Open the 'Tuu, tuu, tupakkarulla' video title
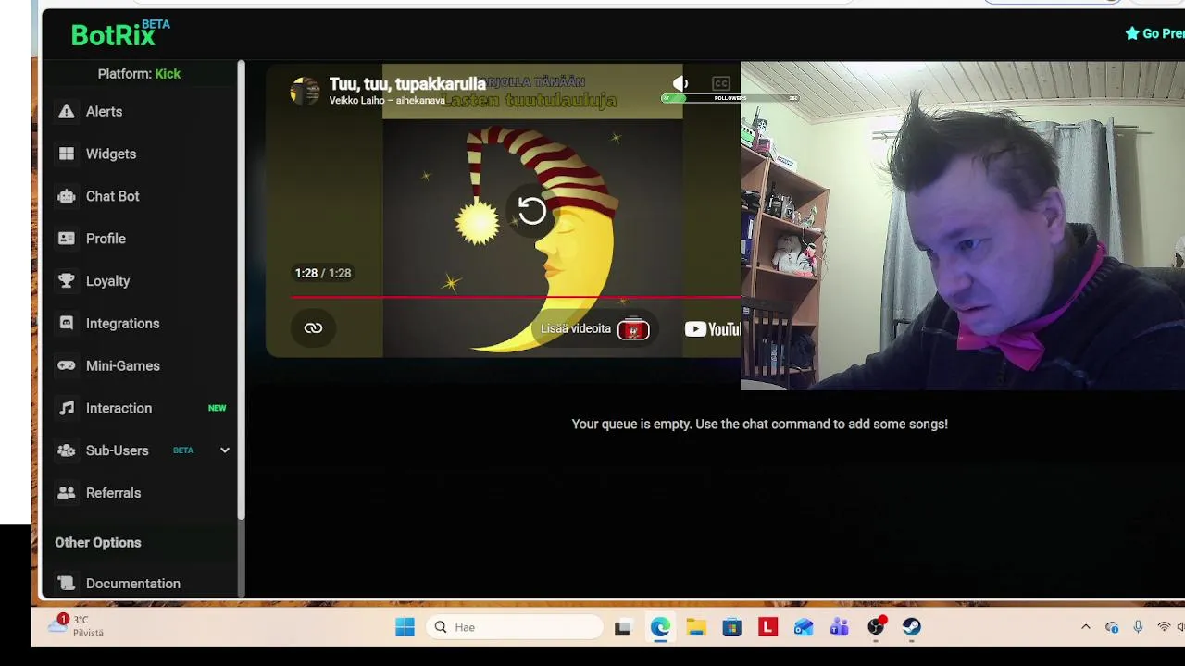 (x=407, y=84)
